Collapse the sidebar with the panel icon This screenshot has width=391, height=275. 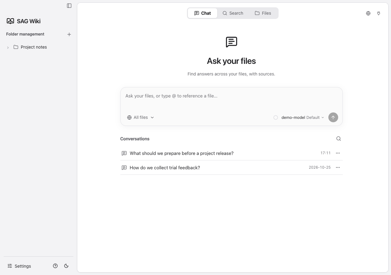click(69, 5)
